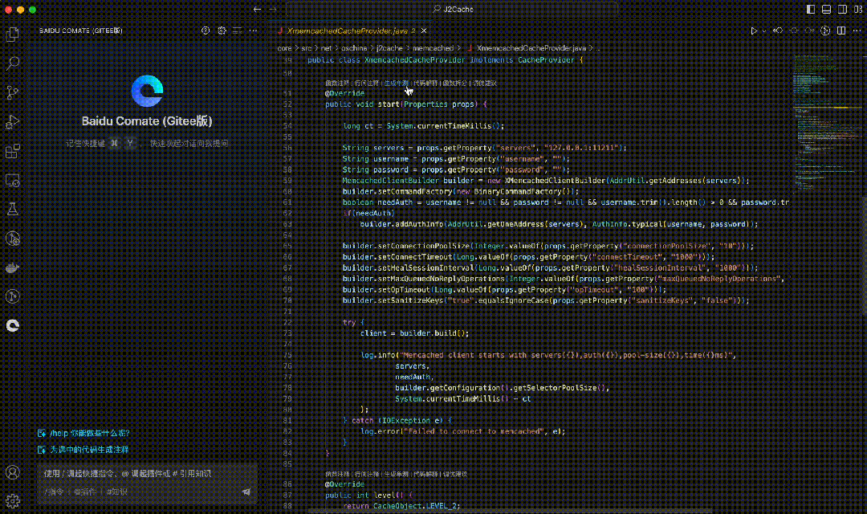The image size is (867, 514).
Task: Click the 'catch (IOException e)' line
Action: [x=397, y=421]
